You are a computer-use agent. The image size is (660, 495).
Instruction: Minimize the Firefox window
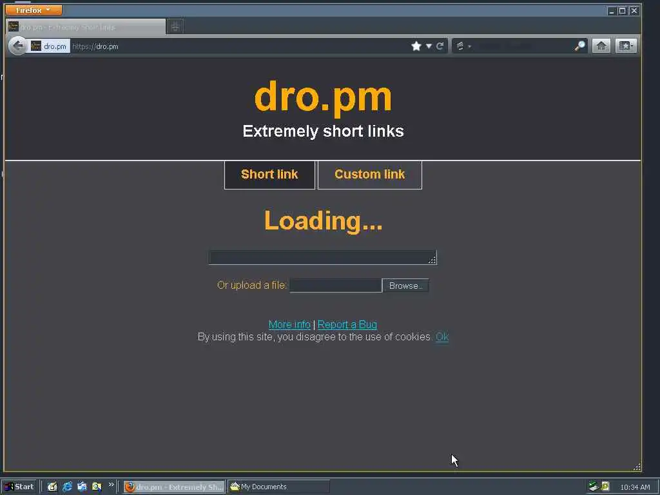pyautogui.click(x=611, y=11)
